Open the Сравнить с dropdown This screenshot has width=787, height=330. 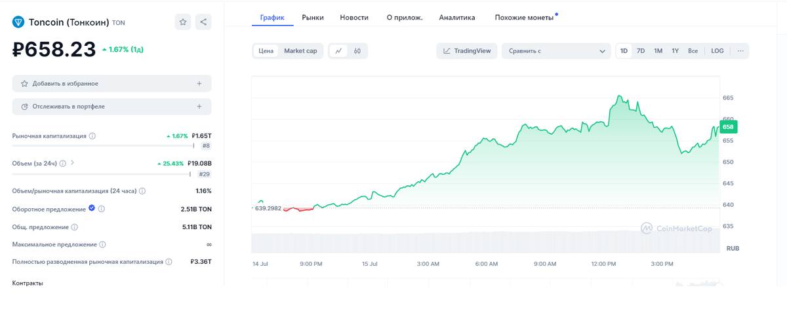click(556, 50)
